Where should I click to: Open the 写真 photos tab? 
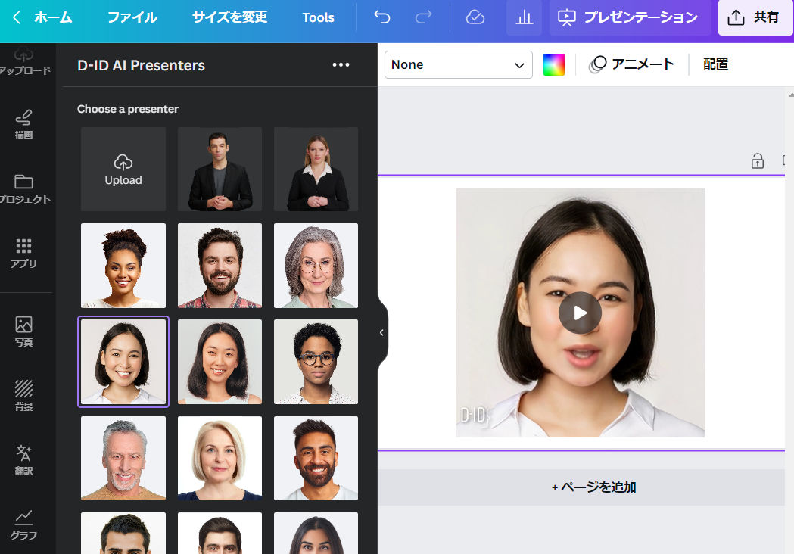point(23,331)
